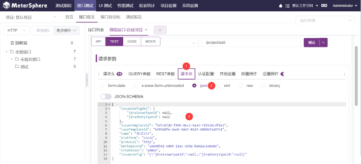This screenshot has width=361, height=164.
Task: Open the 更多操作 dropdown
Action: pos(66,30)
